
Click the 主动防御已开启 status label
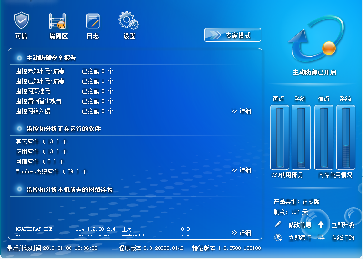(x=314, y=72)
